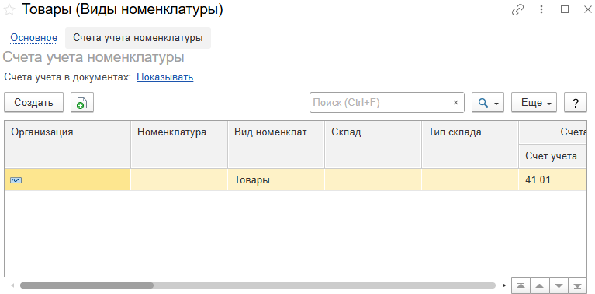Image resolution: width=595 pixels, height=294 pixels.
Task: Click the Номенклатура column header
Action: pos(179,144)
